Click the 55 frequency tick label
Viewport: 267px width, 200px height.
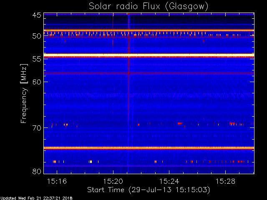[37, 59]
